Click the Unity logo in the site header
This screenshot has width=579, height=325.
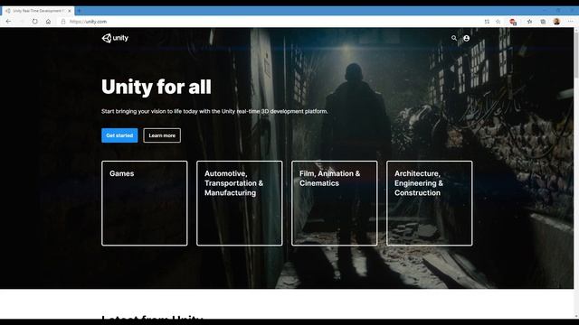click(x=115, y=38)
